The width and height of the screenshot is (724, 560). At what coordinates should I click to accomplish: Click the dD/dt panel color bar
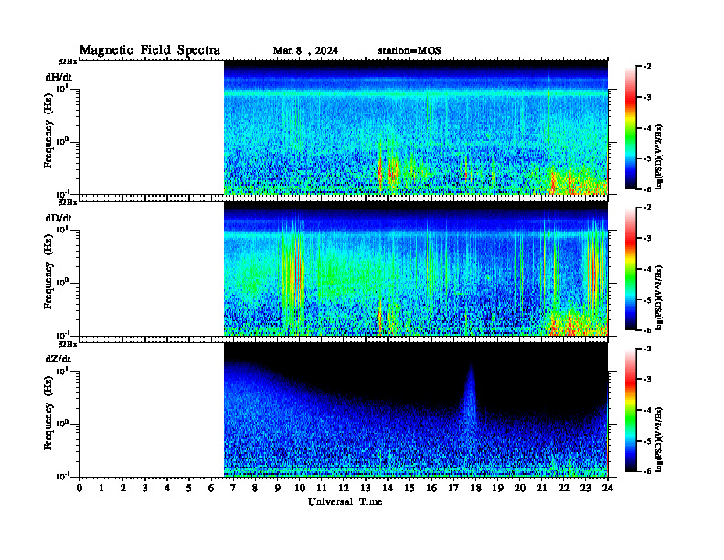(631, 269)
